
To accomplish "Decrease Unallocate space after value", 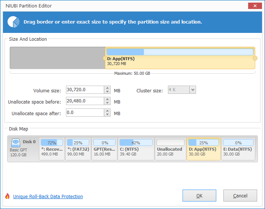I will pyautogui.click(x=107, y=114).
